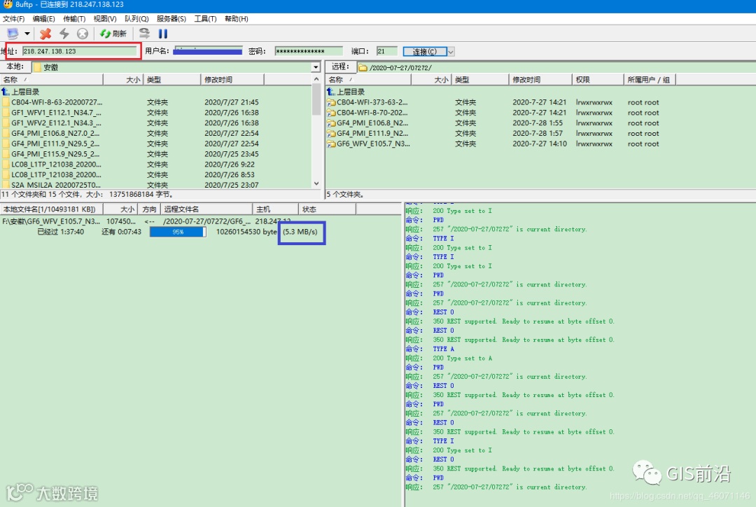Click the 用户名 username input field
The image size is (756, 507).
[x=208, y=51]
